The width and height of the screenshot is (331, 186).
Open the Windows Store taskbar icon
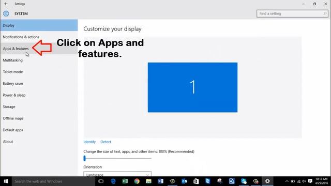tap(196, 181)
